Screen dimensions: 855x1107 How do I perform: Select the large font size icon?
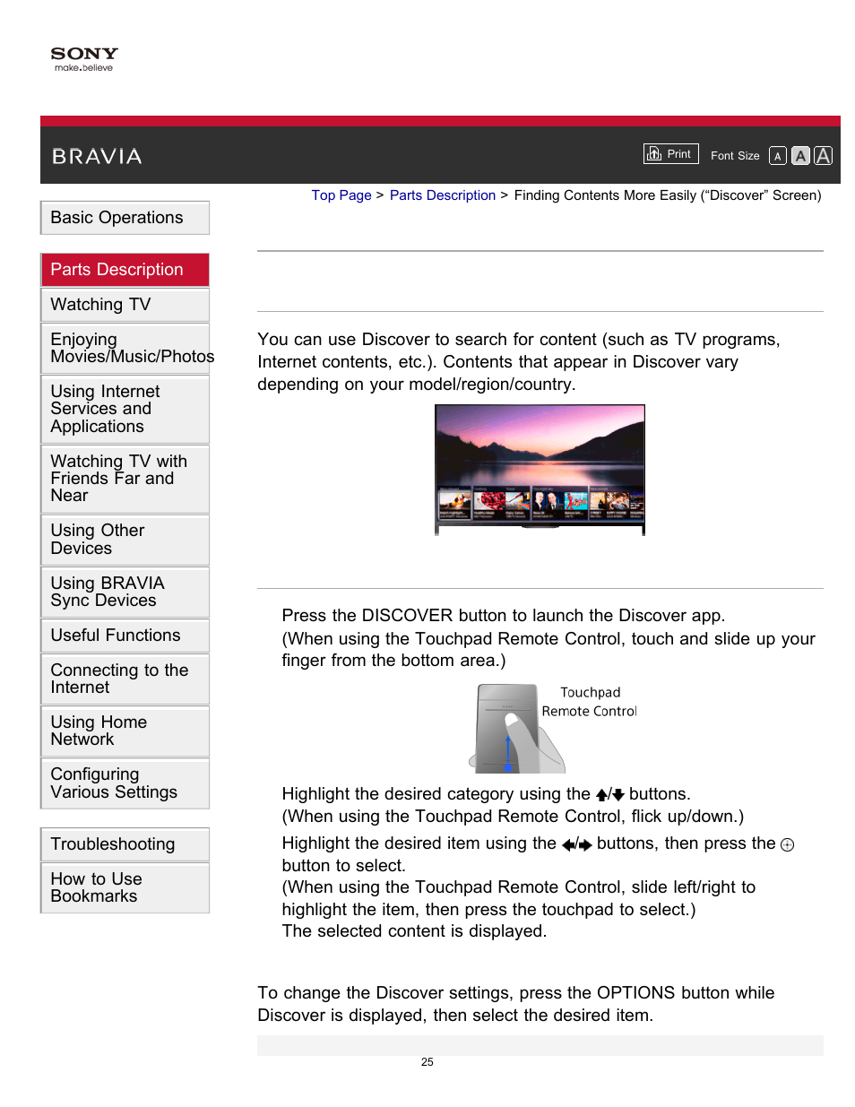click(x=823, y=156)
